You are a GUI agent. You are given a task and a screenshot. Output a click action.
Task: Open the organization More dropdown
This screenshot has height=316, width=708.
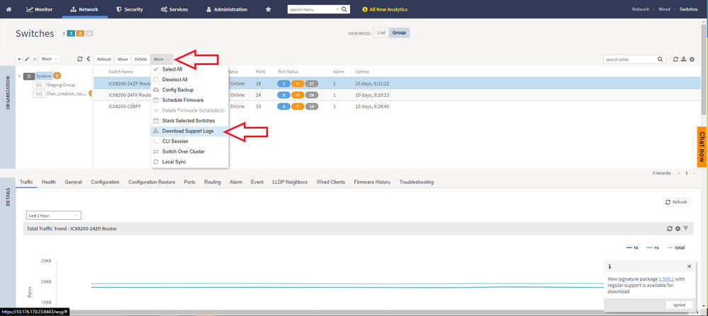coord(50,59)
